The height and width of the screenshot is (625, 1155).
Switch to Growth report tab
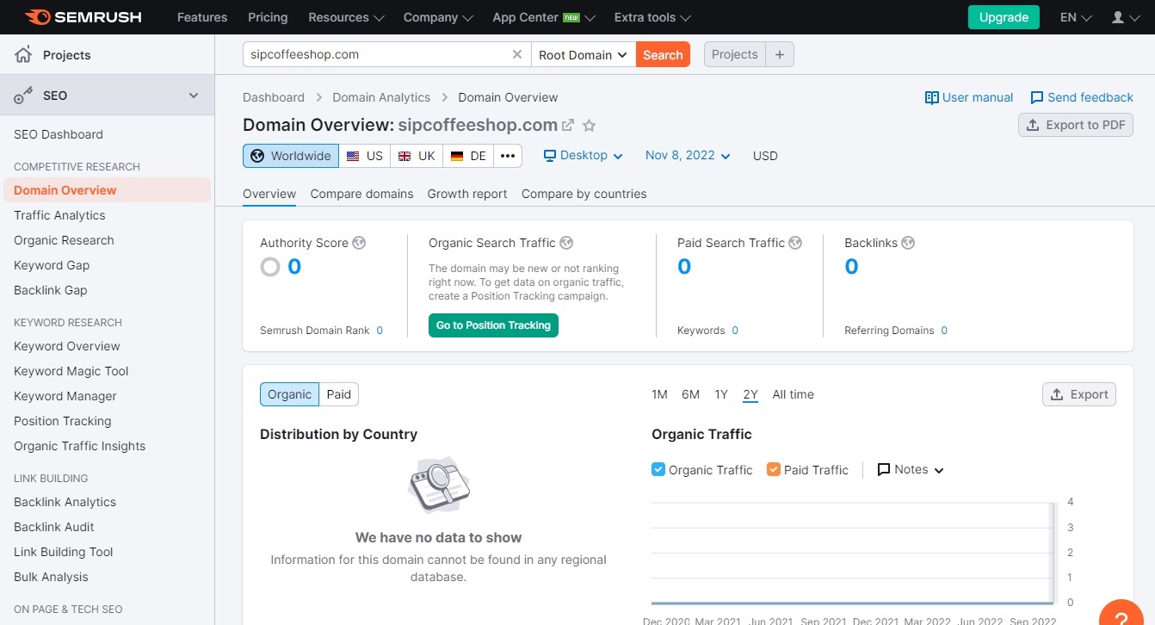click(467, 194)
